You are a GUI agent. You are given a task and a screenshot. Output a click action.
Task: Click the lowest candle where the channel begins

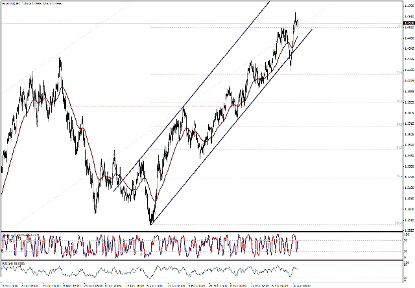coord(151,222)
